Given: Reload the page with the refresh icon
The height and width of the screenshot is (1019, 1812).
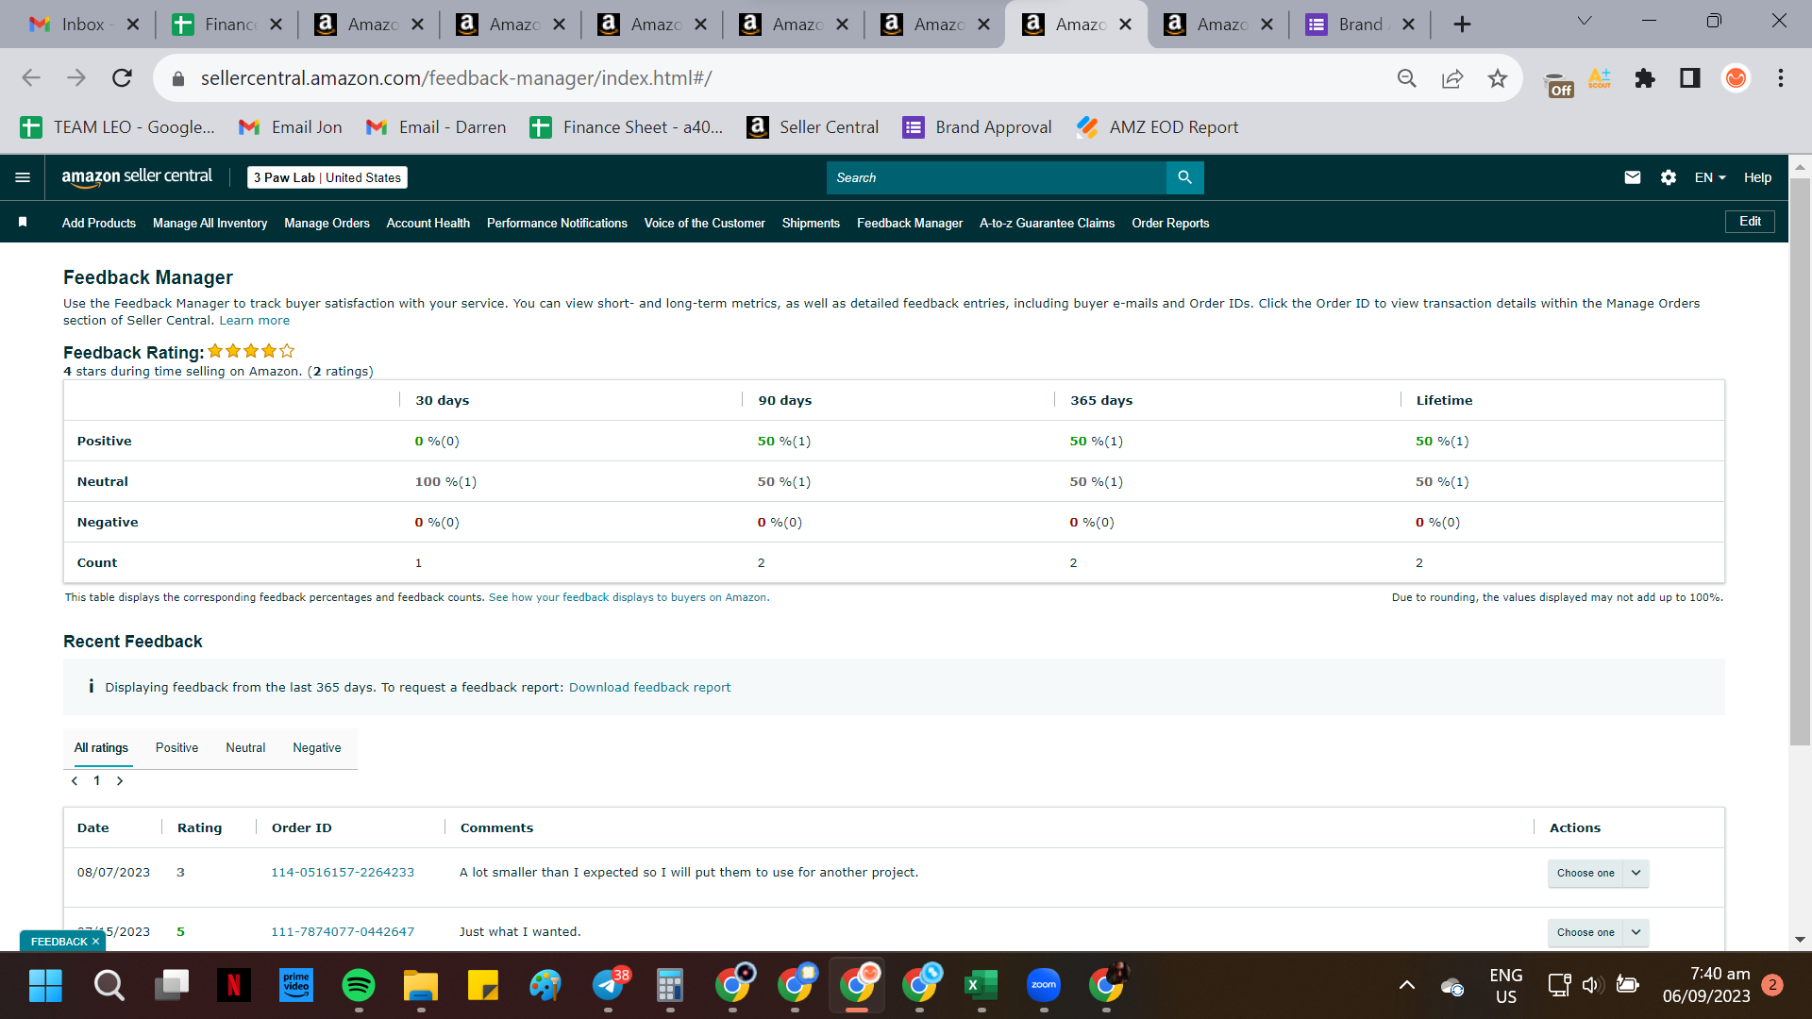Looking at the screenshot, I should point(122,78).
